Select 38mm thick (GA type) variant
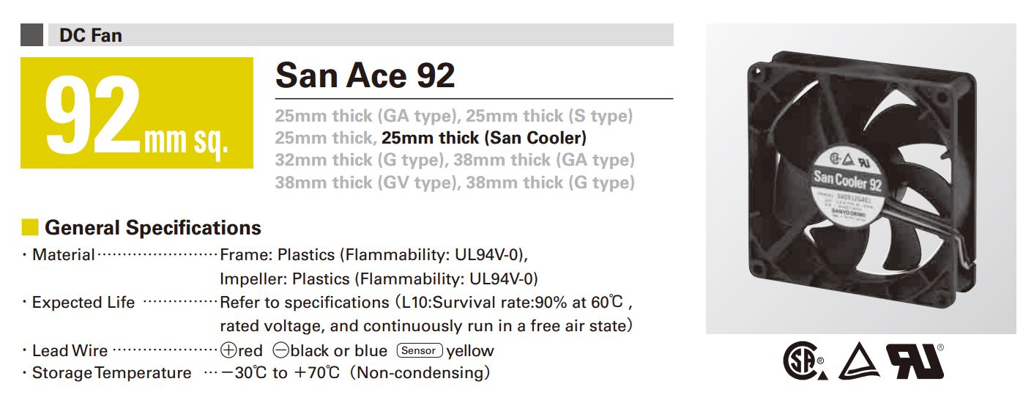This screenshot has width=1034, height=395. (544, 160)
